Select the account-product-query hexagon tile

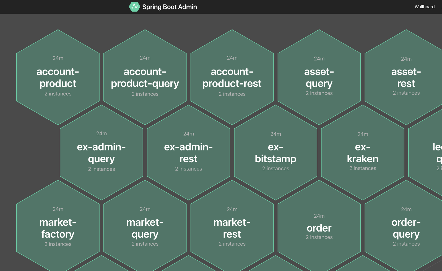click(145, 77)
